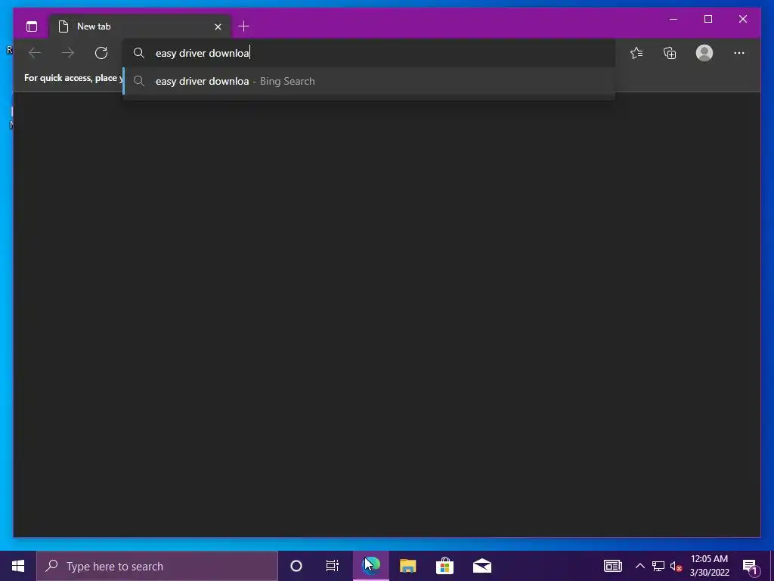Select the 'easy driver downloa' Bing Search suggestion
The image size is (774, 581).
click(x=369, y=81)
